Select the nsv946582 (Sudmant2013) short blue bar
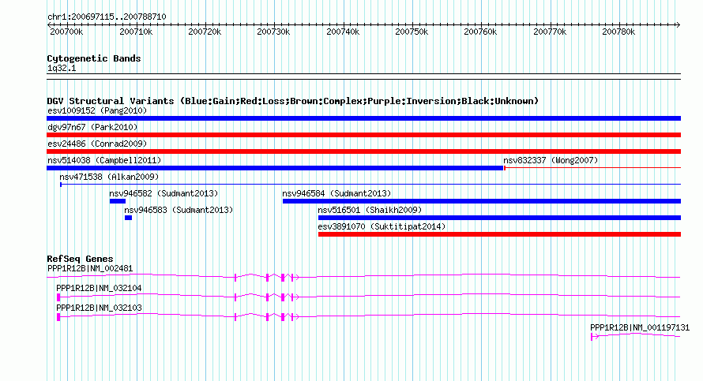Viewport: 703px width, 381px height. [118, 201]
